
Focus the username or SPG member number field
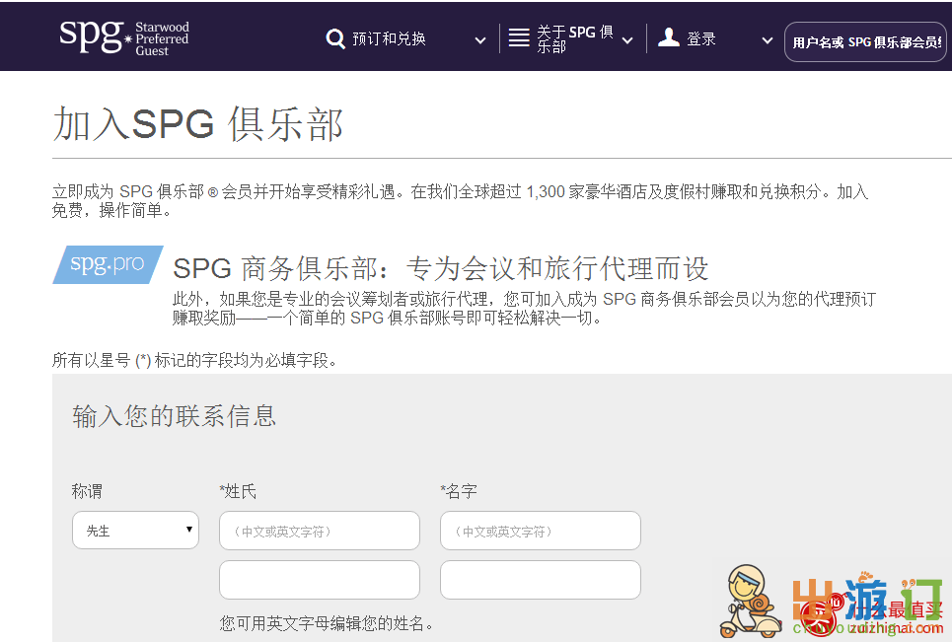(866, 41)
